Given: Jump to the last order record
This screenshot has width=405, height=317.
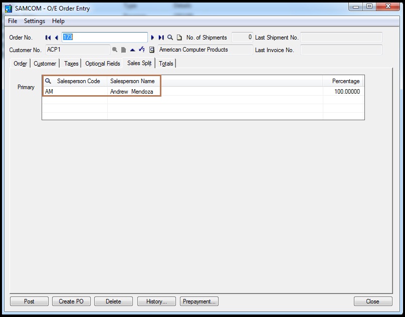Looking at the screenshot, I should (161, 38).
